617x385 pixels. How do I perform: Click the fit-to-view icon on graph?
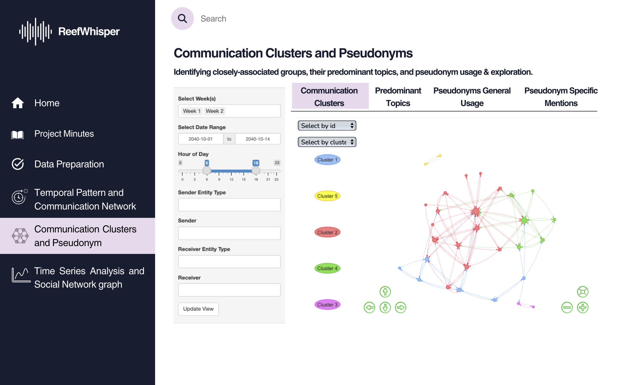tap(583, 292)
